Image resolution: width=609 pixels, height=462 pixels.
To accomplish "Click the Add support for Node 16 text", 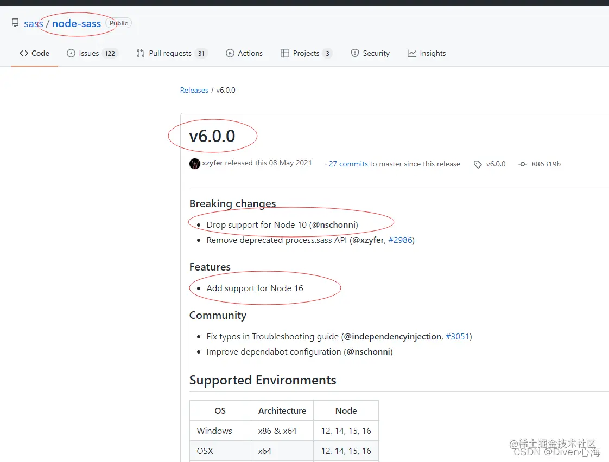I will (x=255, y=288).
